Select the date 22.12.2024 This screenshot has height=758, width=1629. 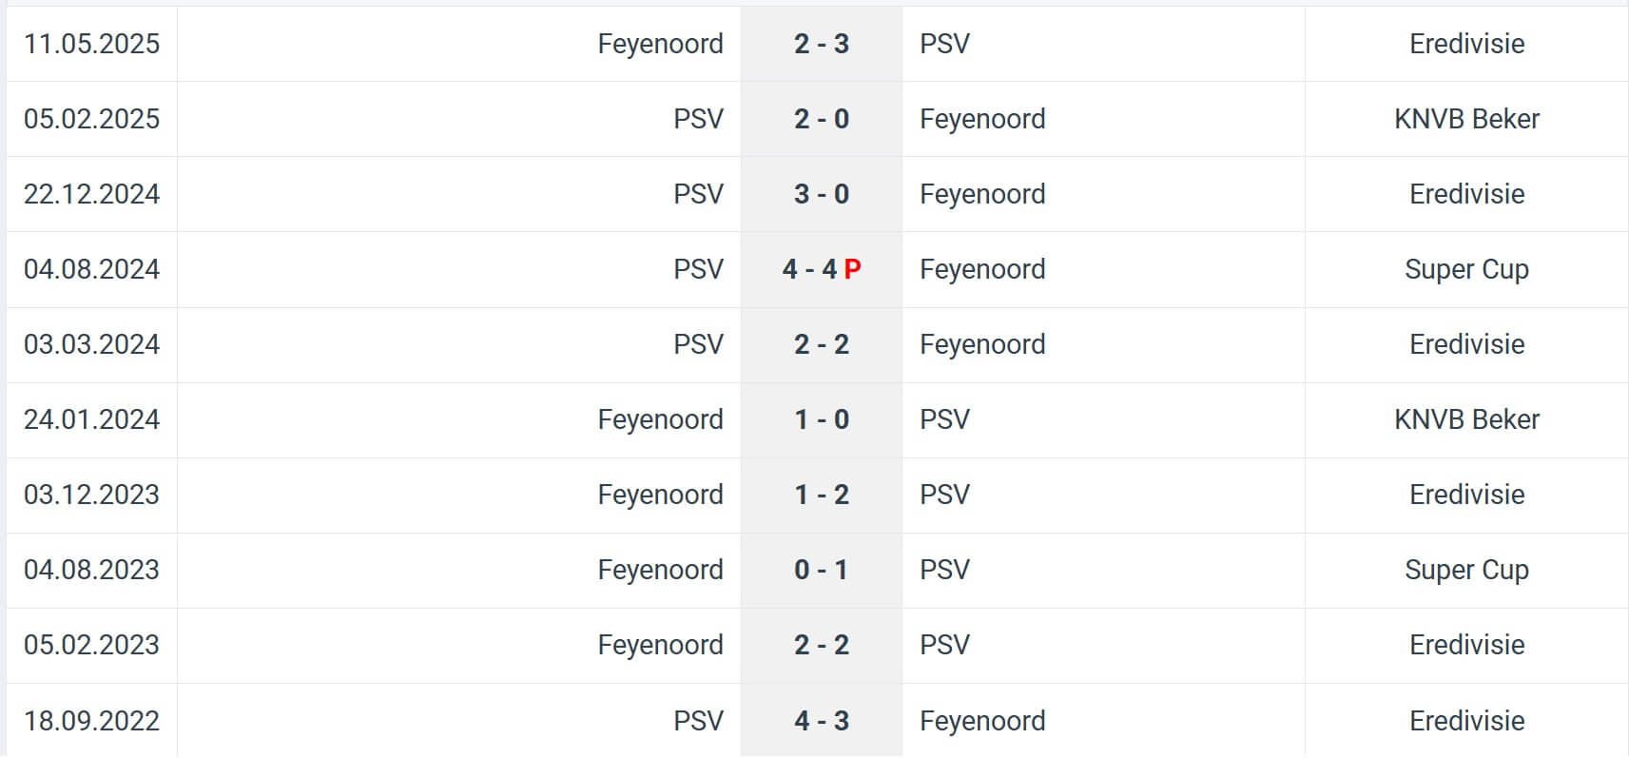(x=91, y=194)
